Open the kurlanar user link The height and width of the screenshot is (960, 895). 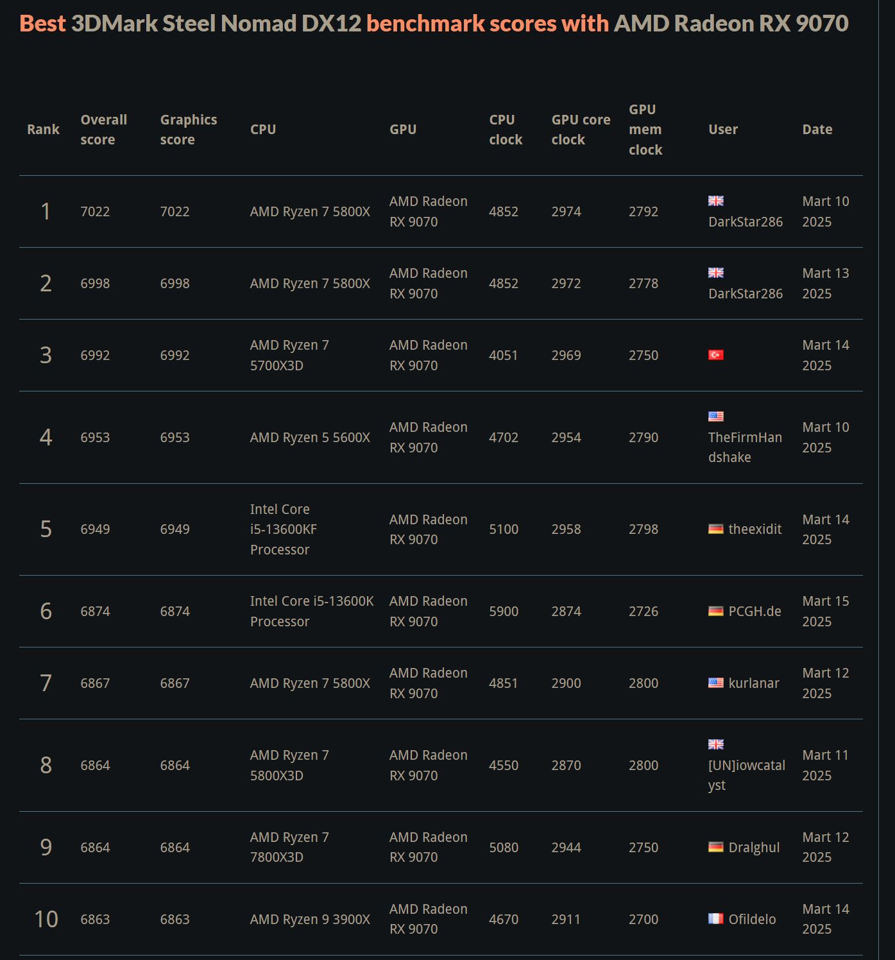pos(754,683)
